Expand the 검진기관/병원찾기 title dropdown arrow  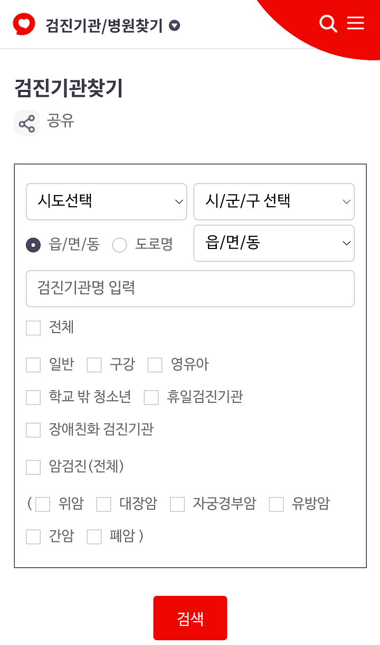[175, 25]
